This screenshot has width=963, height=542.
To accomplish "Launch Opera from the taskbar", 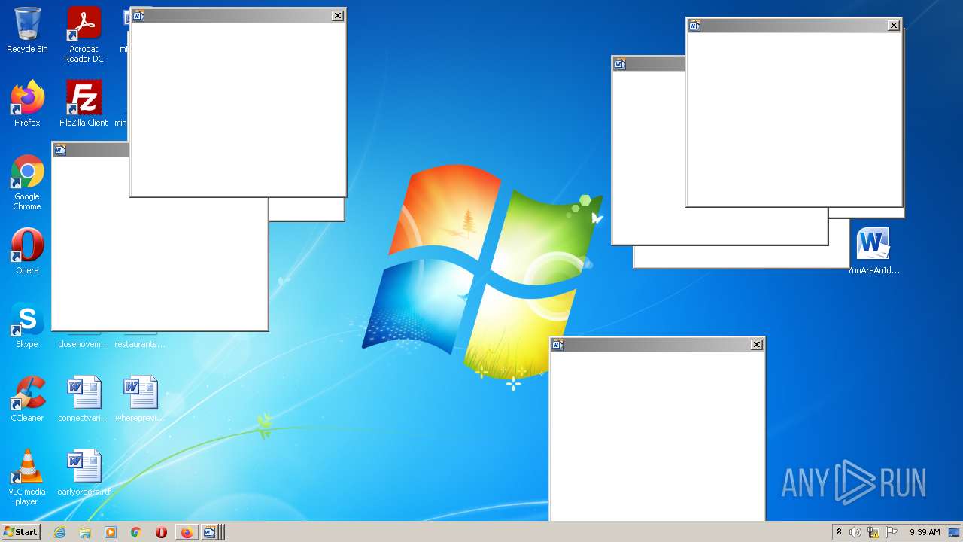I will (161, 532).
